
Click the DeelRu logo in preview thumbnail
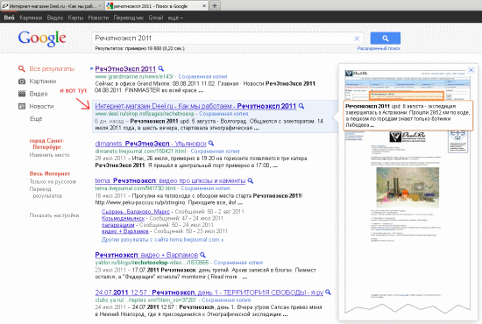[x=408, y=137]
